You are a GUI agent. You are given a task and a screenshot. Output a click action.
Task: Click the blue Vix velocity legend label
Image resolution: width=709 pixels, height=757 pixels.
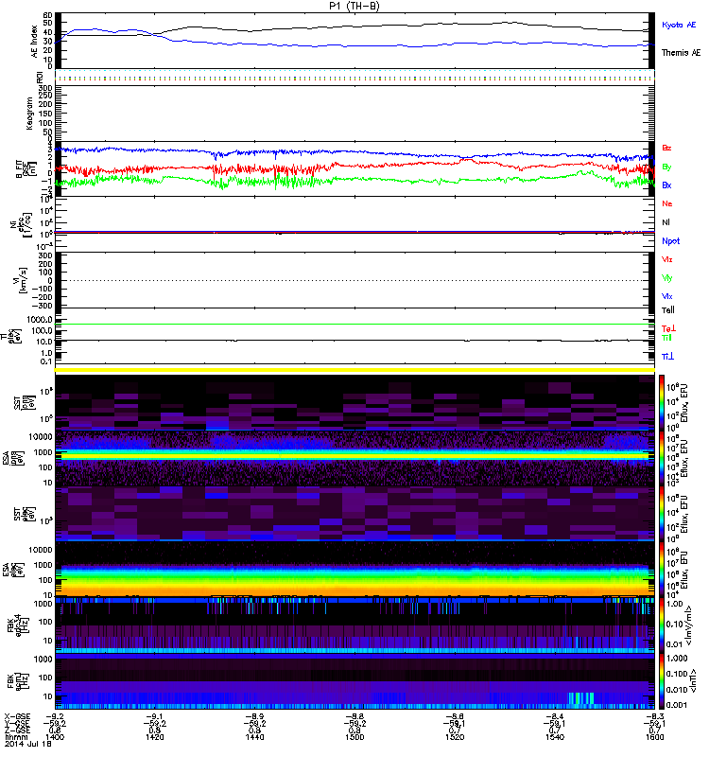(x=667, y=296)
